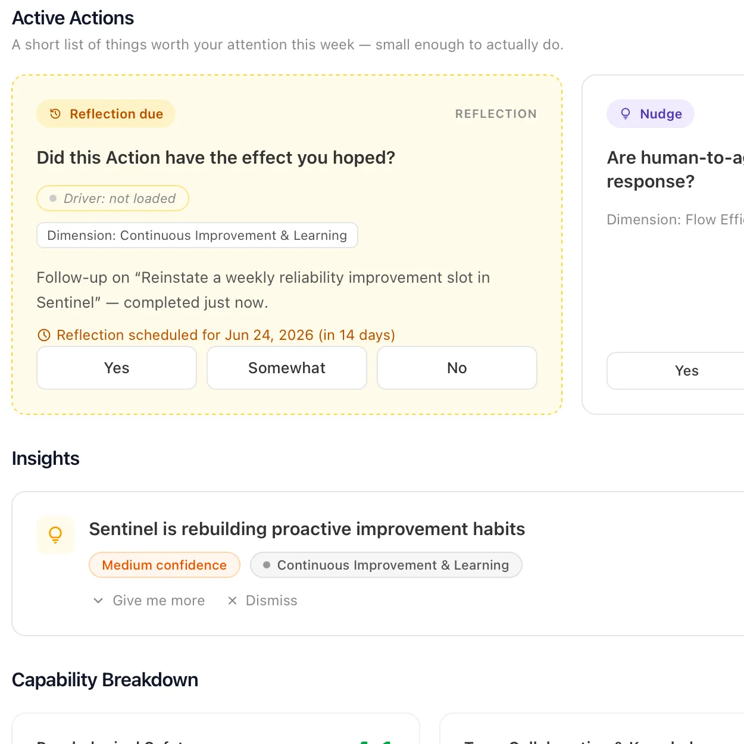
Task: Click the Nudge badge
Action: point(651,114)
